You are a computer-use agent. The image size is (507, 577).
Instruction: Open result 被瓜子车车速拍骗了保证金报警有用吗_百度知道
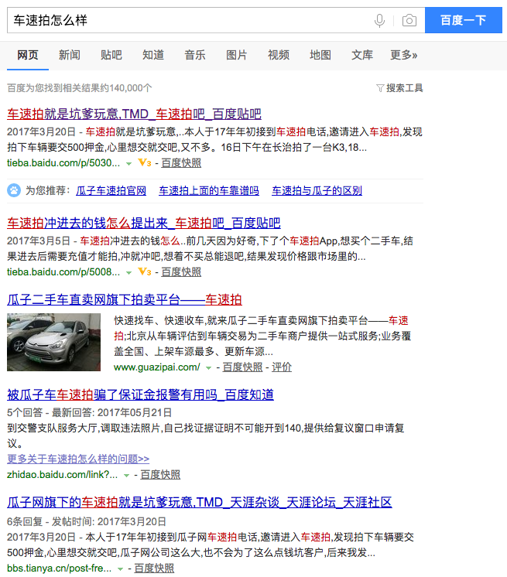(140, 394)
